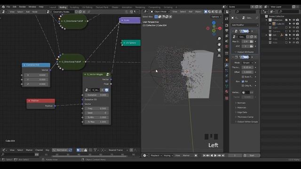This screenshot has width=301, height=169.
Task: Click the Q_Vector Wiggle node group icon
Action: [108, 74]
